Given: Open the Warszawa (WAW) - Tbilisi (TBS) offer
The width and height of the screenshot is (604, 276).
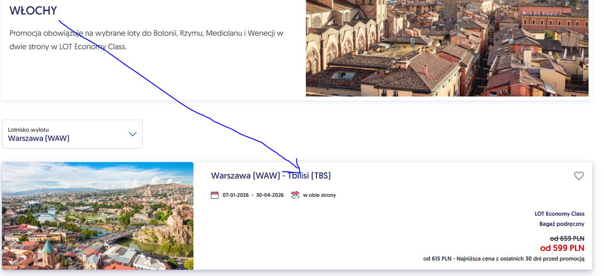Looking at the screenshot, I should tap(271, 176).
